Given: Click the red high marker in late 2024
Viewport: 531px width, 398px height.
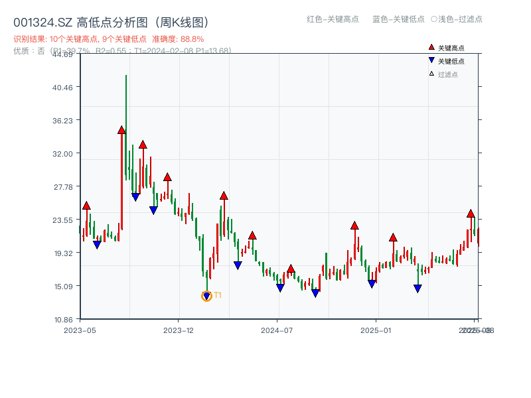Looking at the screenshot, I should pos(354,226).
